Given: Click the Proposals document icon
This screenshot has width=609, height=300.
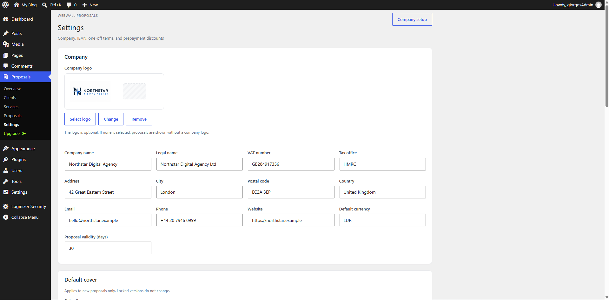Looking at the screenshot, I should pos(6,77).
